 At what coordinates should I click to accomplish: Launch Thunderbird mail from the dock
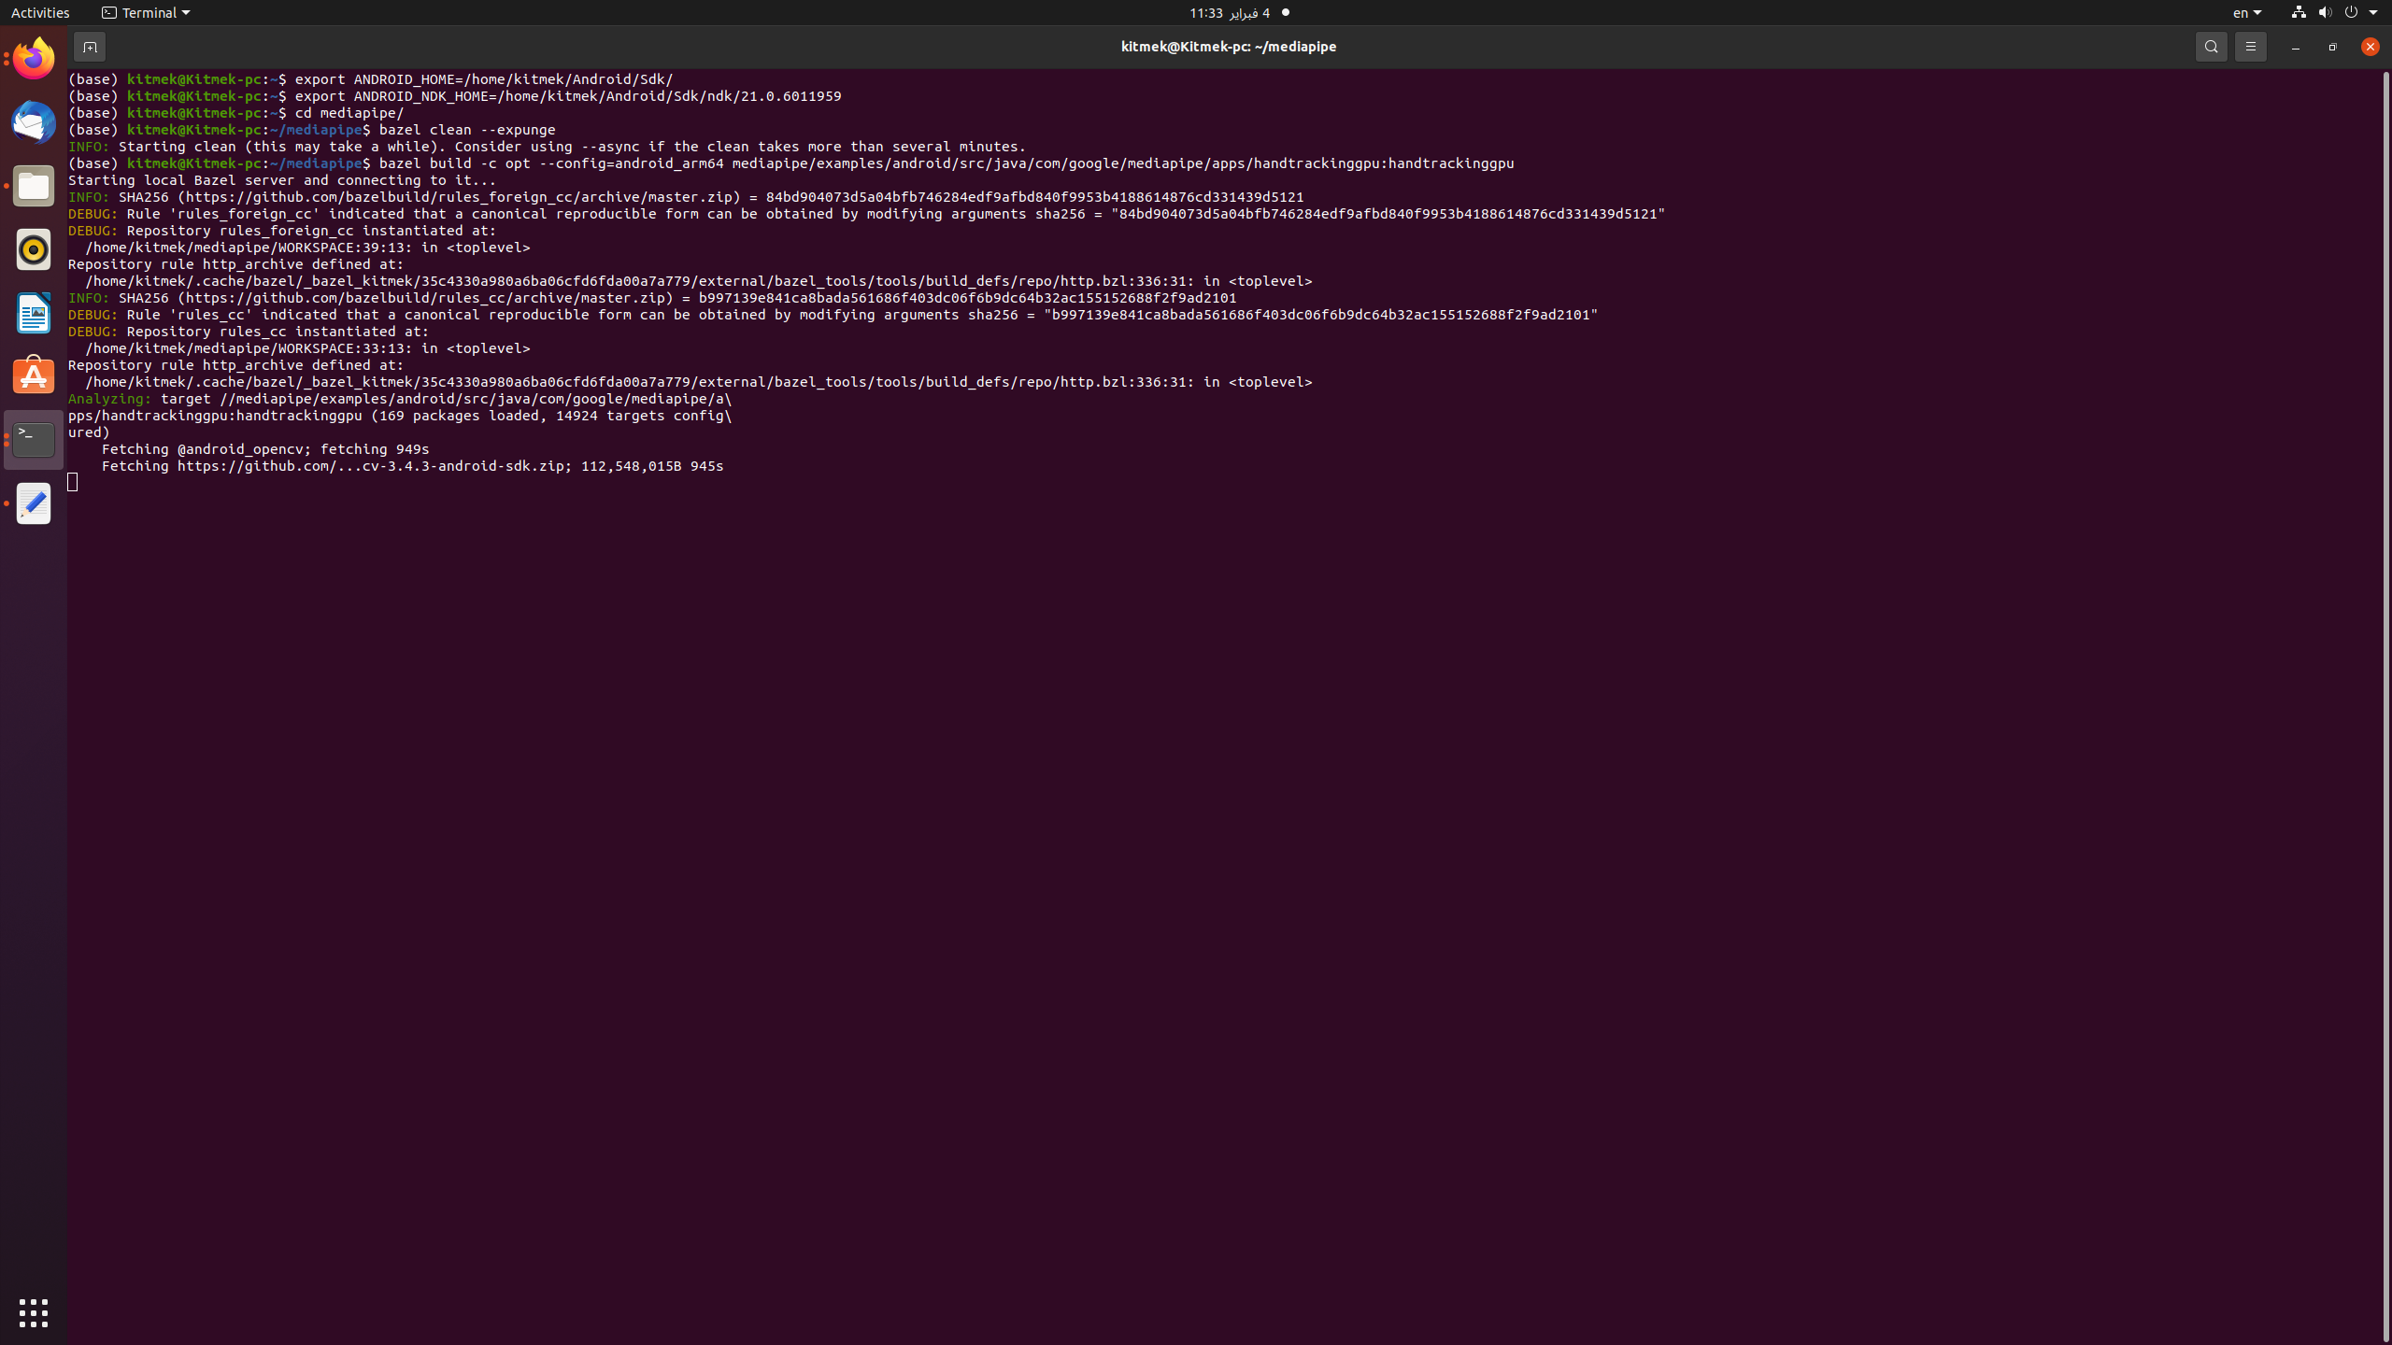[x=33, y=121]
